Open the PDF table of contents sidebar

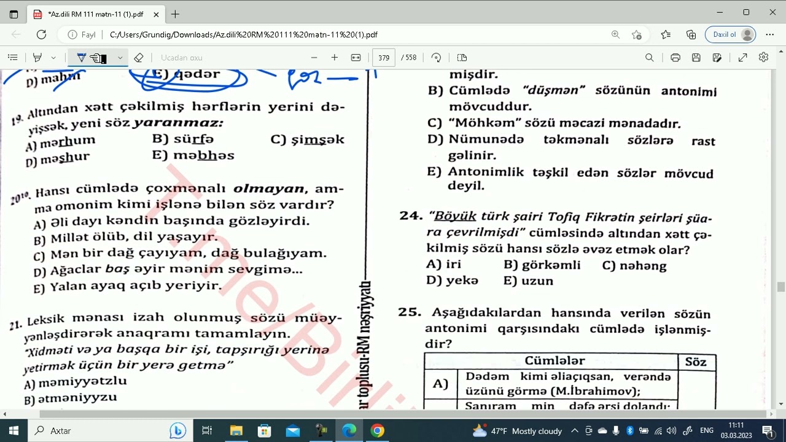pos(12,58)
